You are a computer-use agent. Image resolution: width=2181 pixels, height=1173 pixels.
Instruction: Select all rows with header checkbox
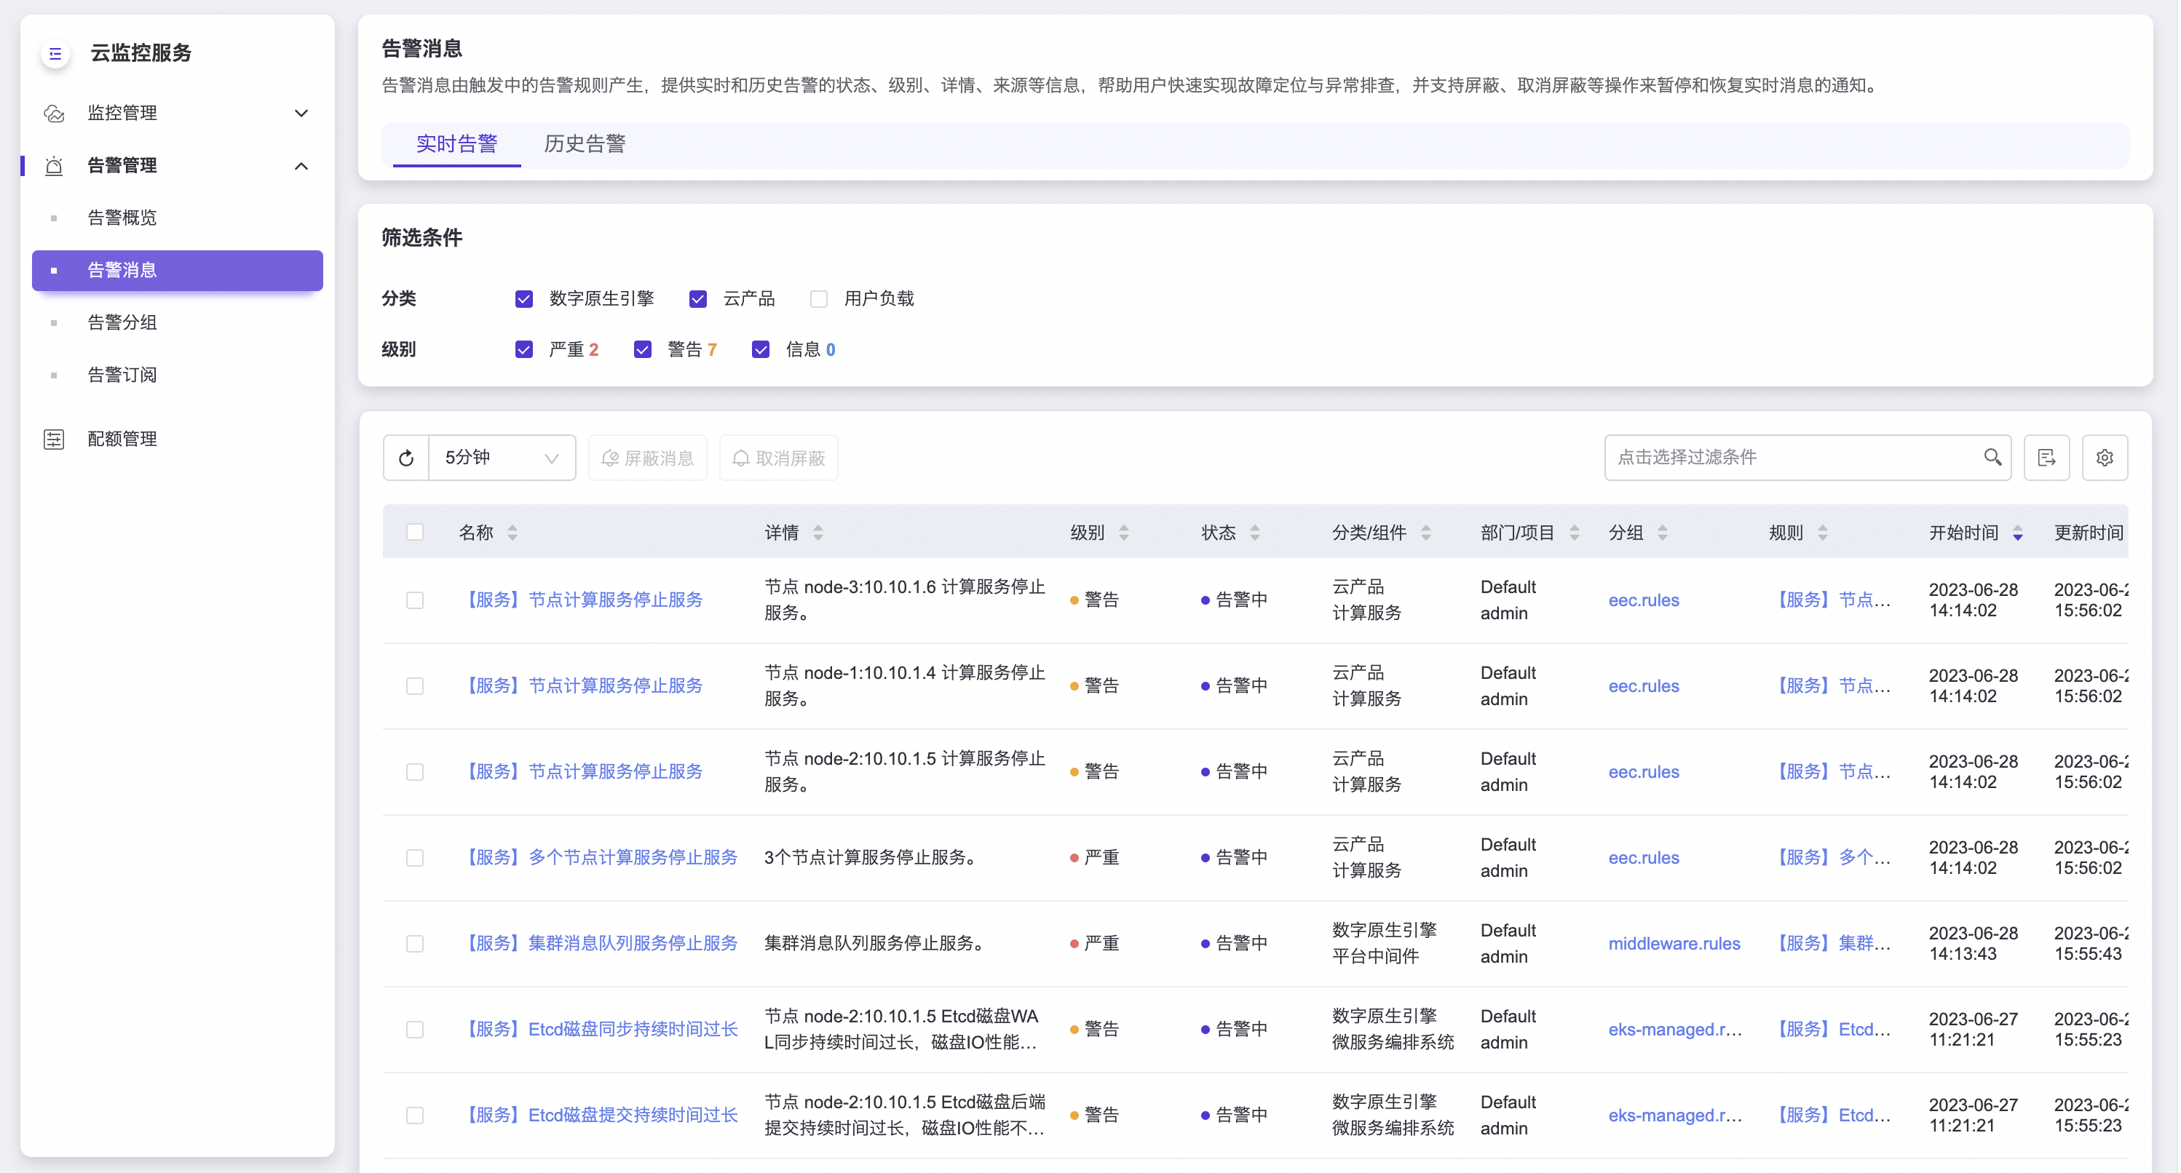[415, 533]
